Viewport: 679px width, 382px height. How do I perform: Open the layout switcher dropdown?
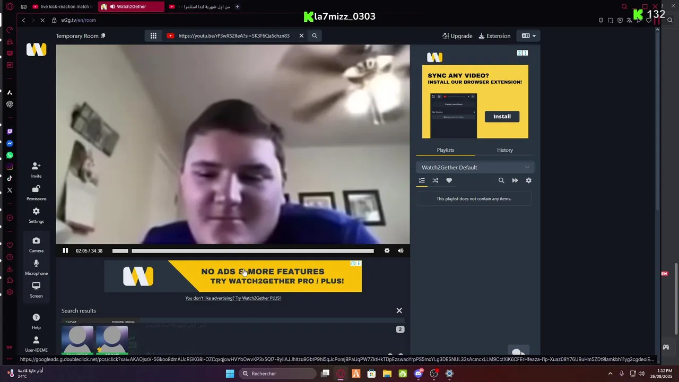[x=528, y=36]
